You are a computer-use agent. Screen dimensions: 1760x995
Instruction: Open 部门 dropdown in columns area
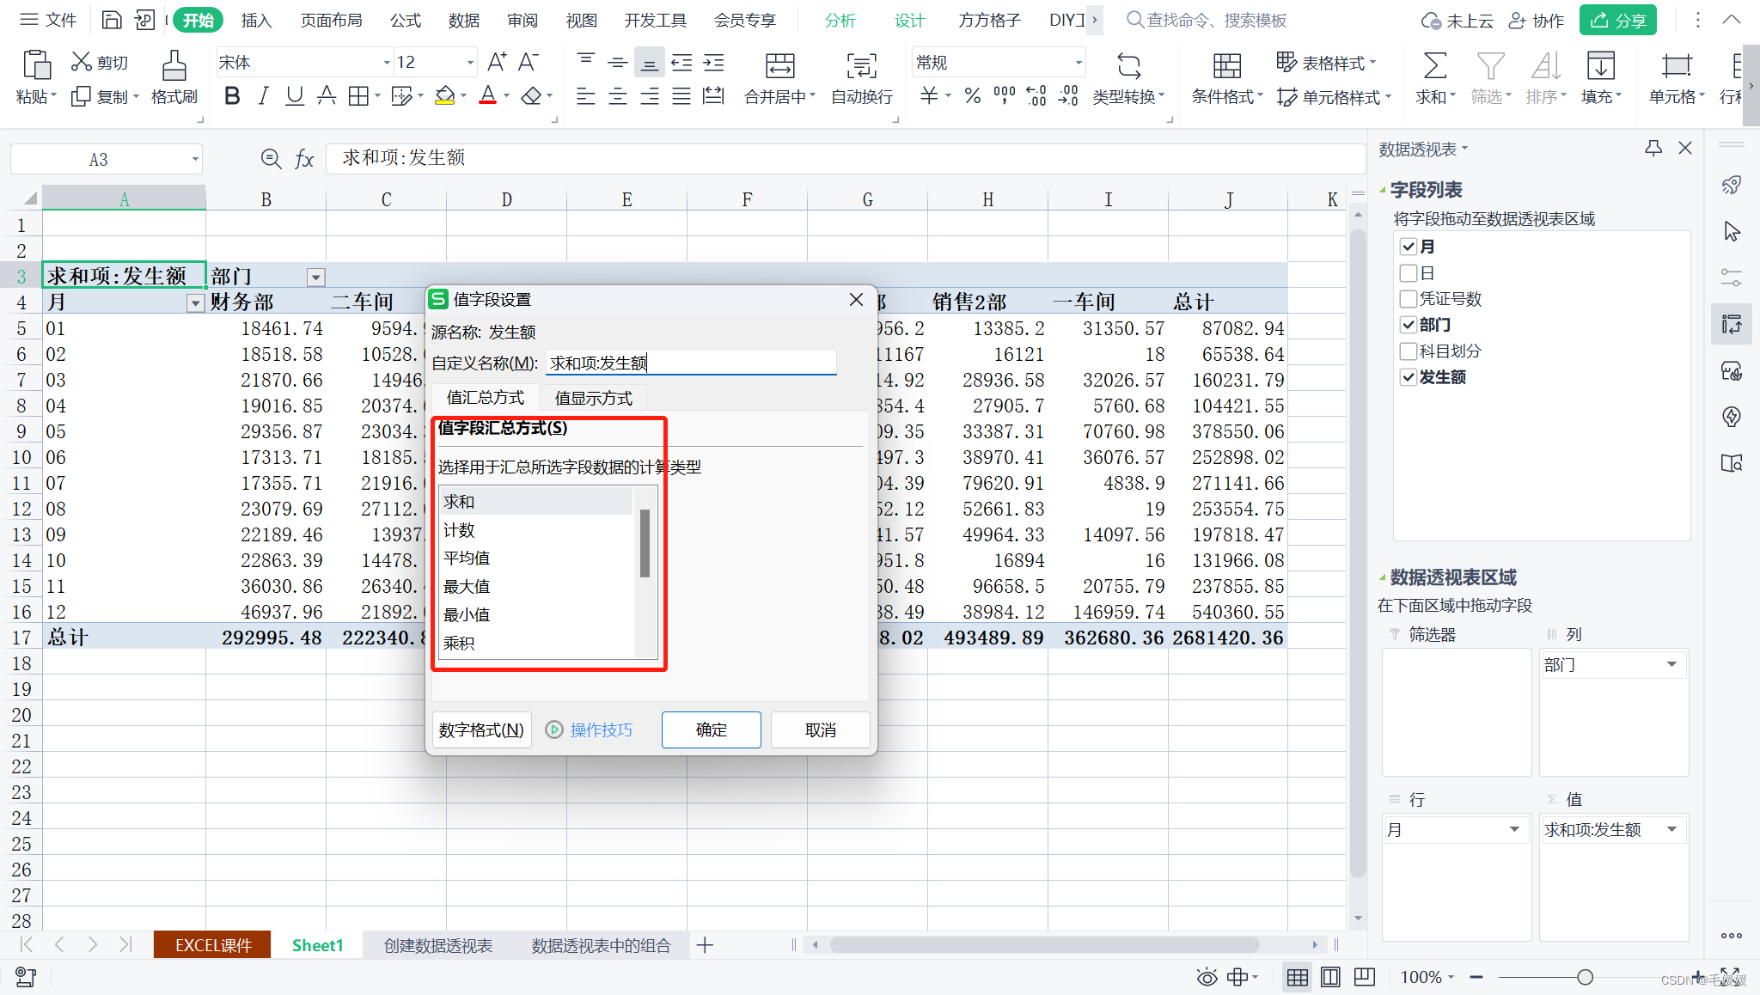pyautogui.click(x=1671, y=664)
